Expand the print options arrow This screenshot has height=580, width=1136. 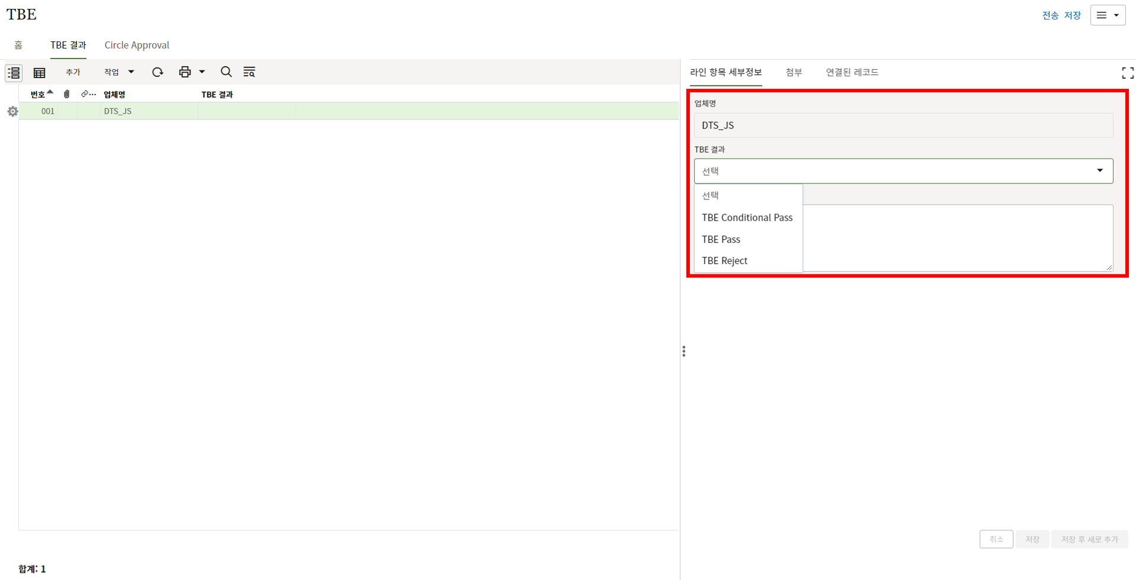pos(202,72)
